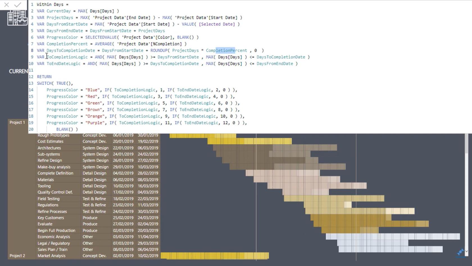Select Project 1 row header
Screen dimensions: 472x266
pyautogui.click(x=17, y=122)
